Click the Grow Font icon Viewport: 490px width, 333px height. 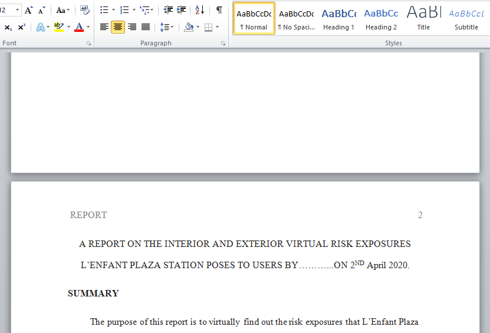click(x=28, y=10)
